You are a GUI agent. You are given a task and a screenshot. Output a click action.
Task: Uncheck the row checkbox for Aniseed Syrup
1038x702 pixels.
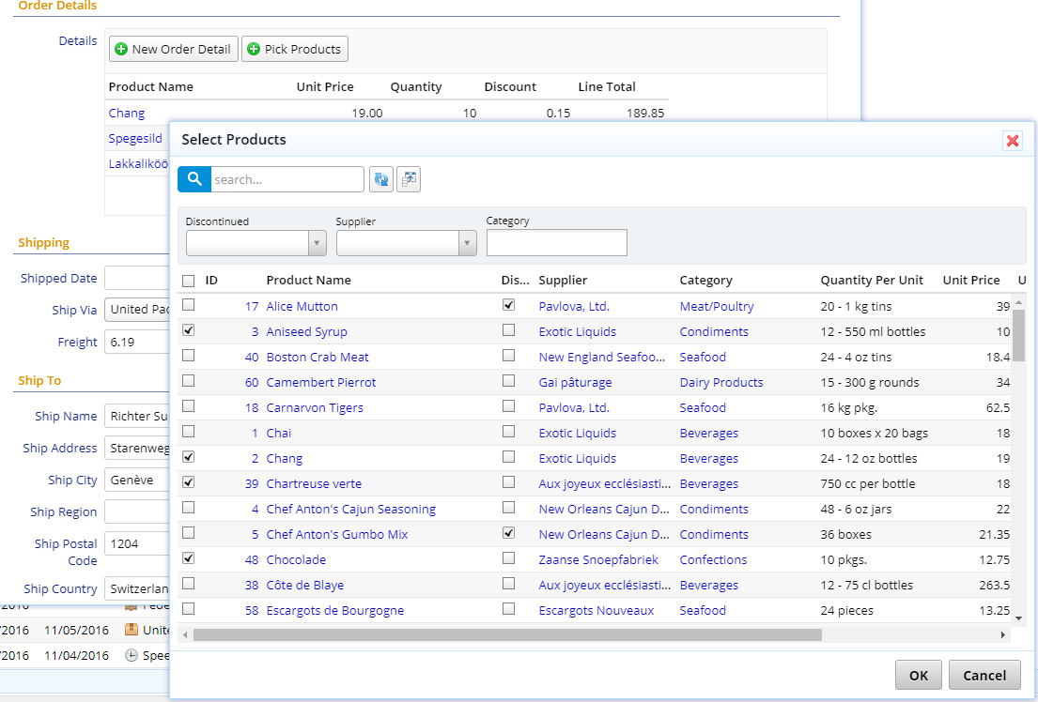click(188, 329)
